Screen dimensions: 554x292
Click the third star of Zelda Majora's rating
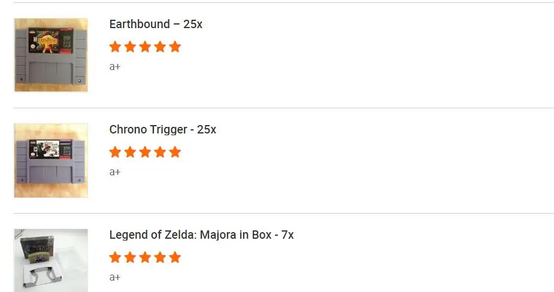click(x=145, y=257)
